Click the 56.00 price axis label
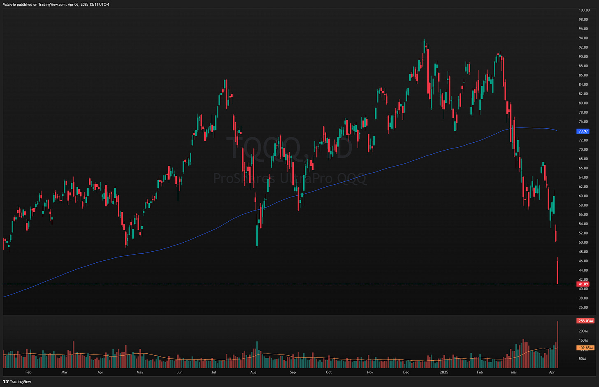Screen dimensions: 599x387 [583, 215]
